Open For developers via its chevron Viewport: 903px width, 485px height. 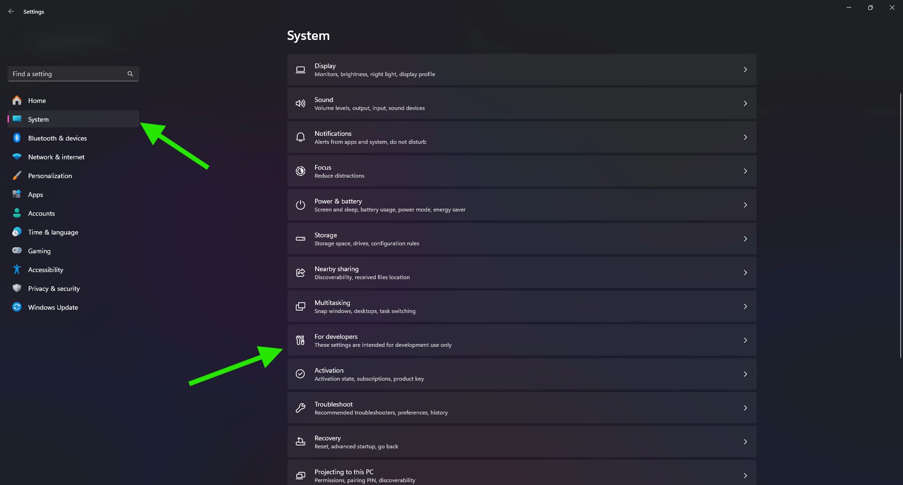pos(745,340)
